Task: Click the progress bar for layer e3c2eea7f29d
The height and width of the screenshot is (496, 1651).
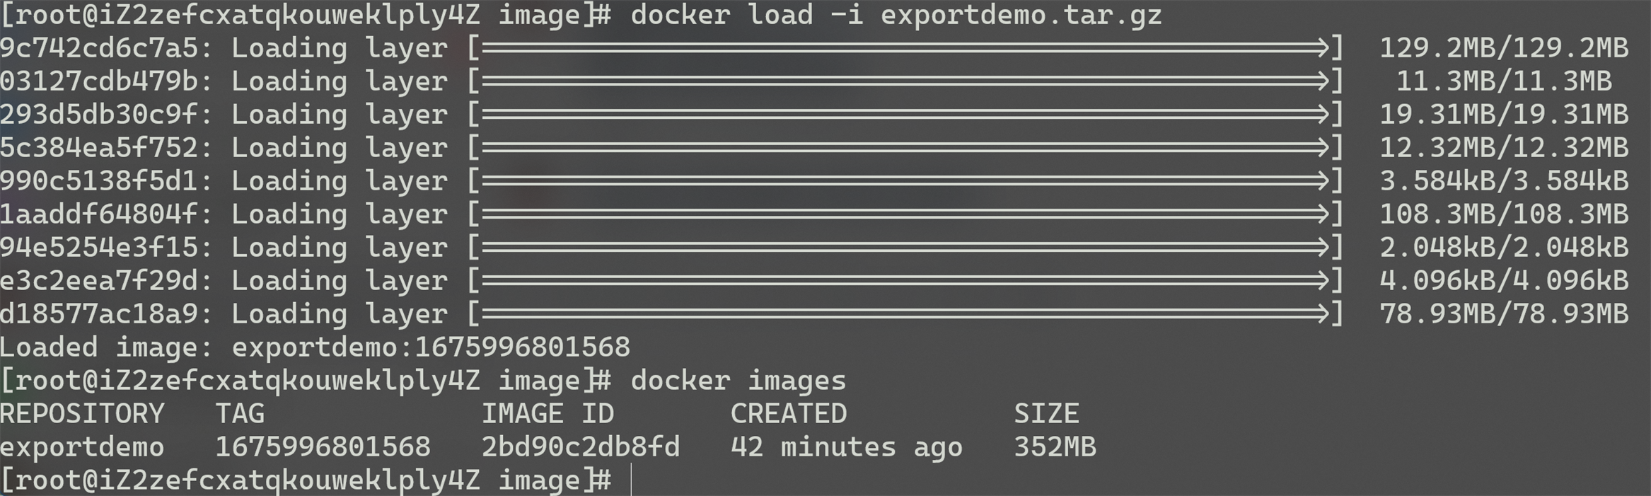Action: [905, 280]
